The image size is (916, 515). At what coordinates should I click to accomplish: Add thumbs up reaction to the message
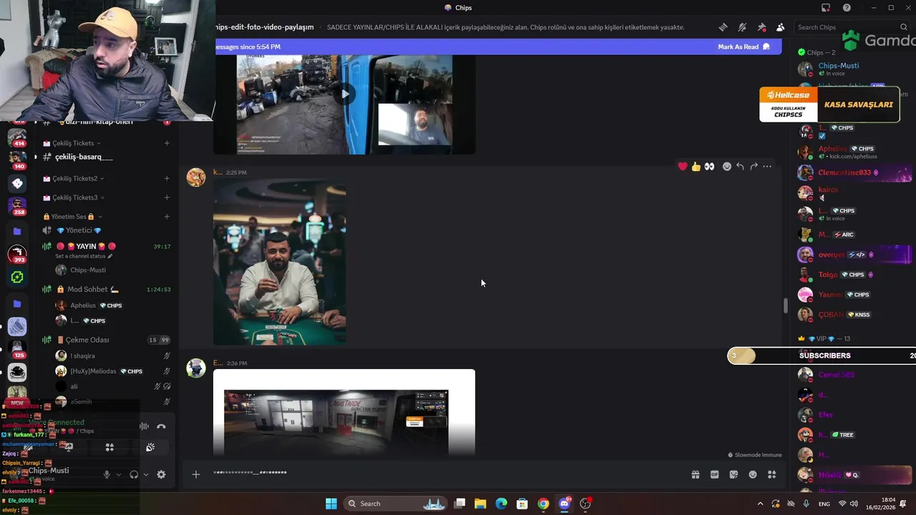[x=696, y=167]
